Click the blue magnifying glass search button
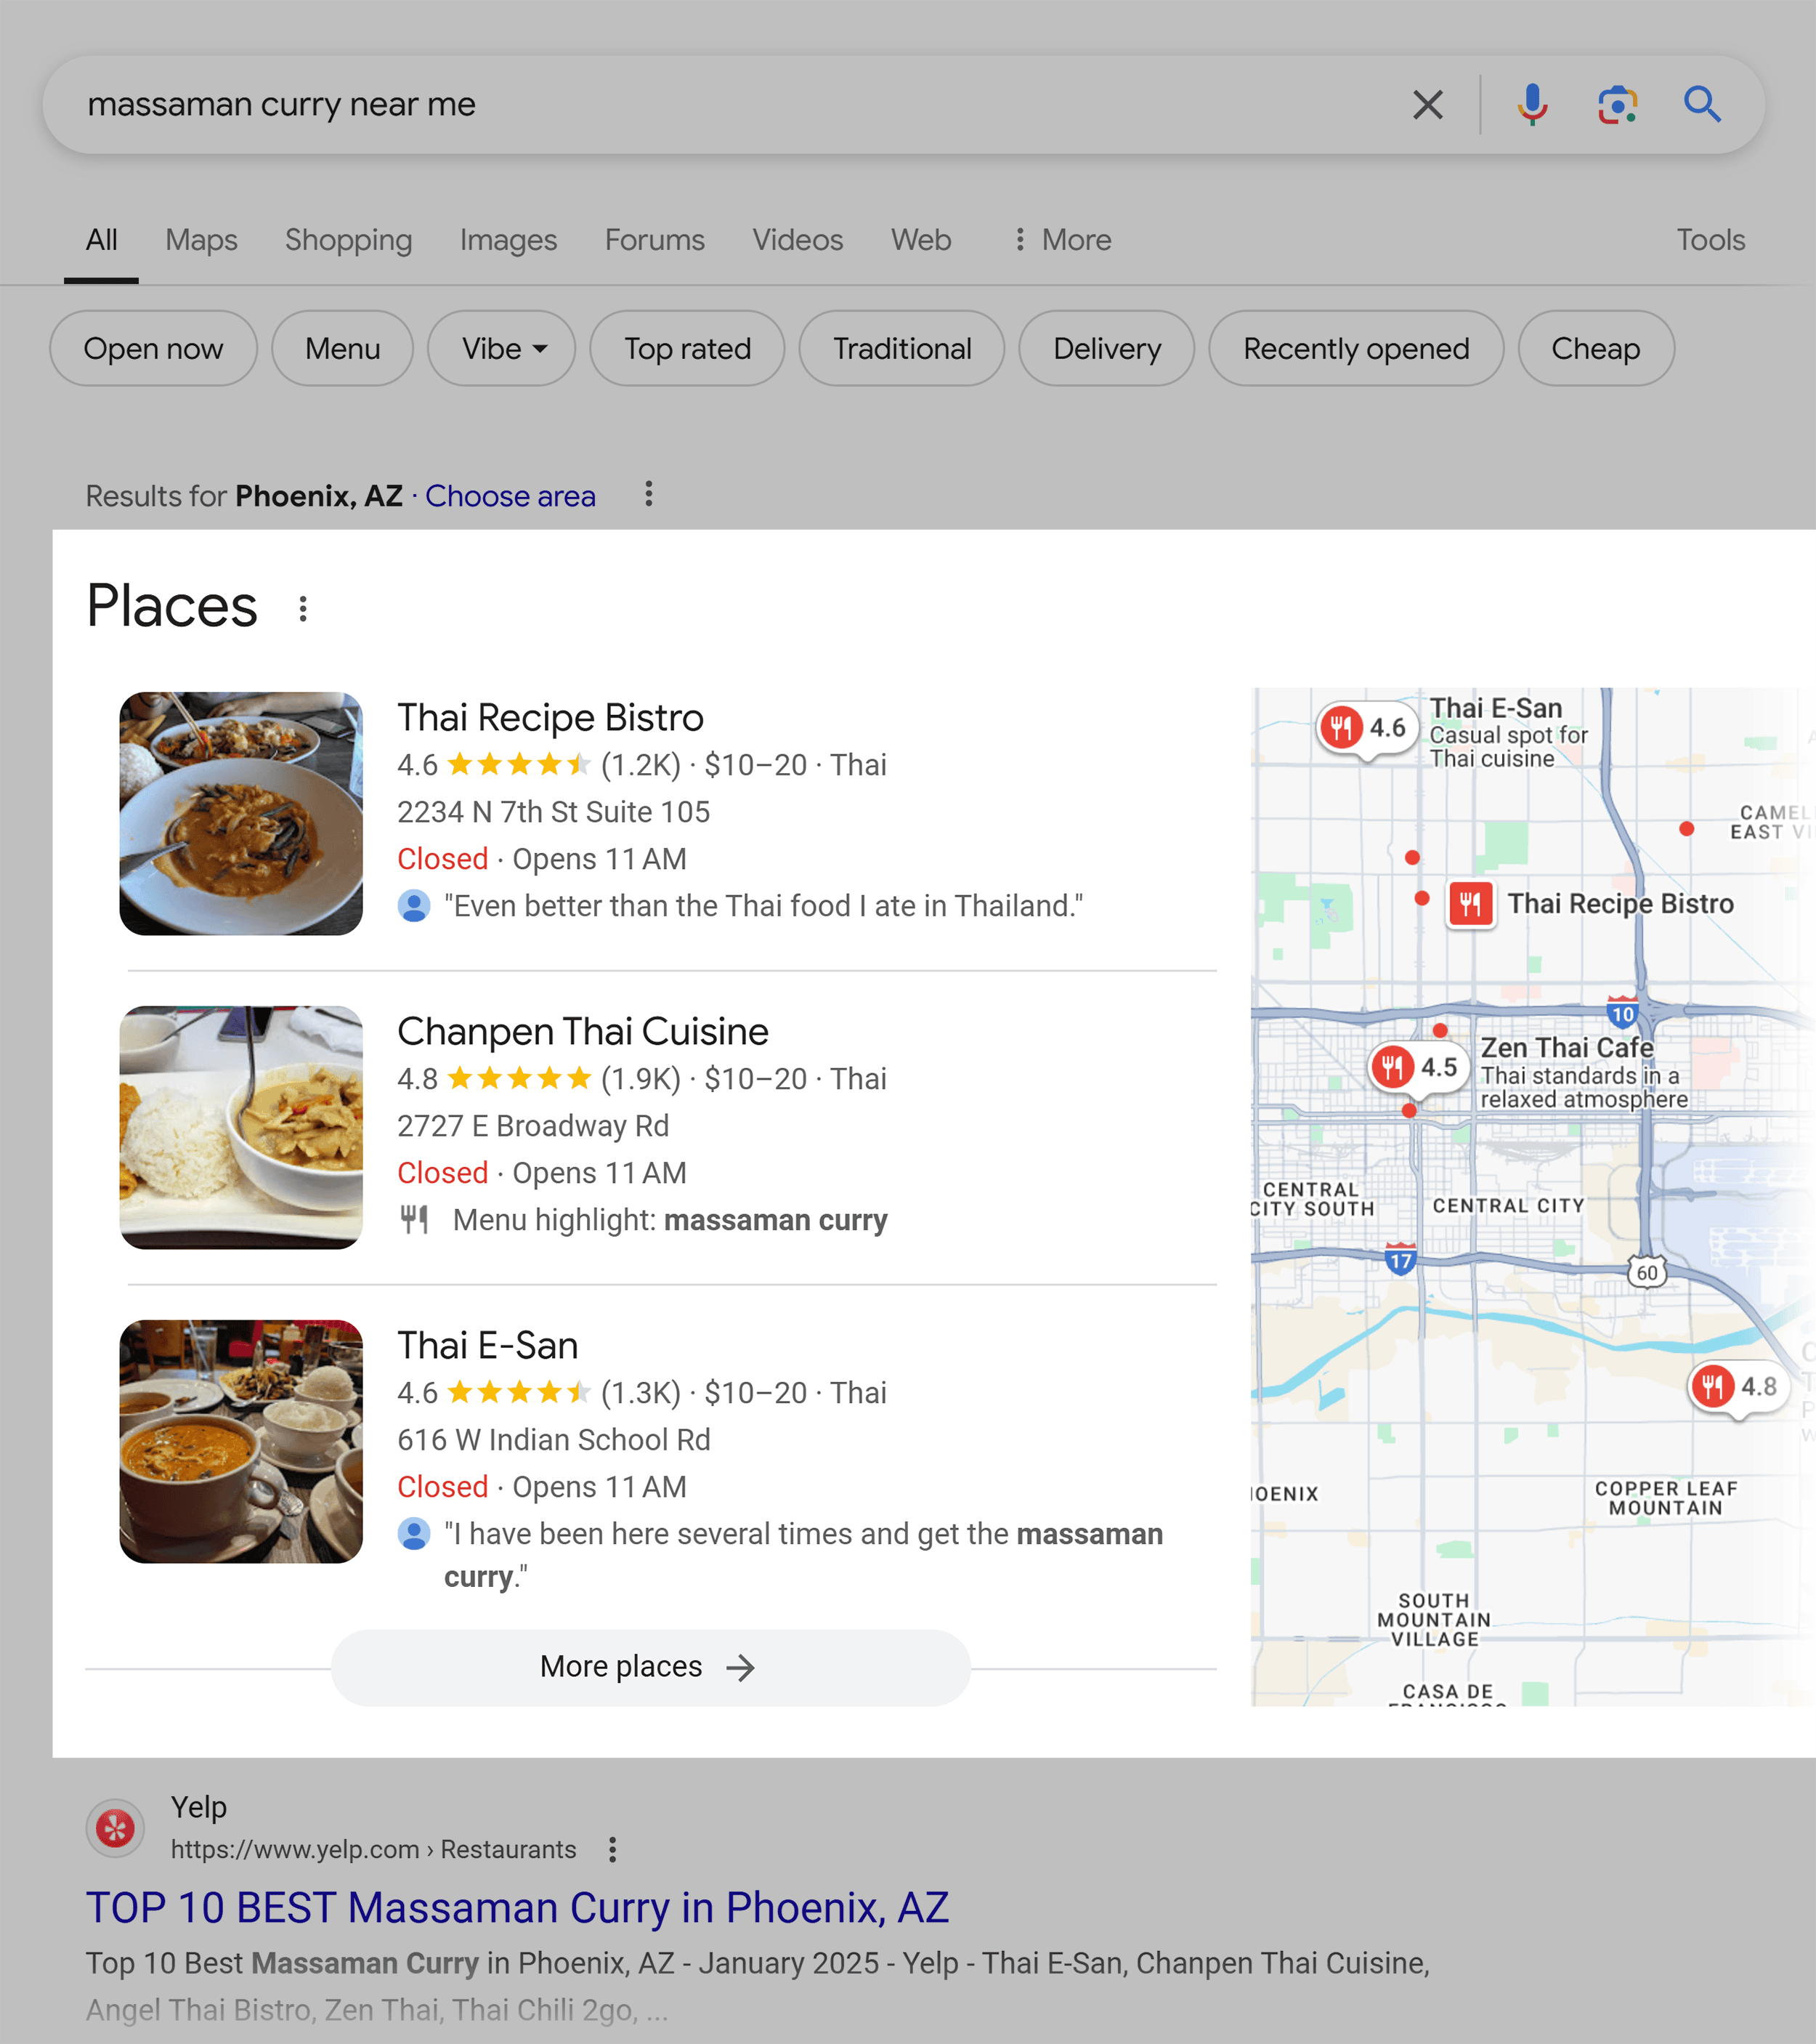The image size is (1816, 2044). coord(1701,104)
